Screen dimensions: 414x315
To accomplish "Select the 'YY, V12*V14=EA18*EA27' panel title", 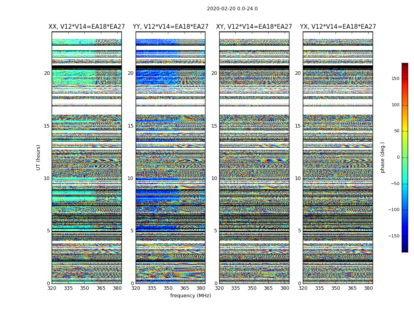I will coord(171,27).
